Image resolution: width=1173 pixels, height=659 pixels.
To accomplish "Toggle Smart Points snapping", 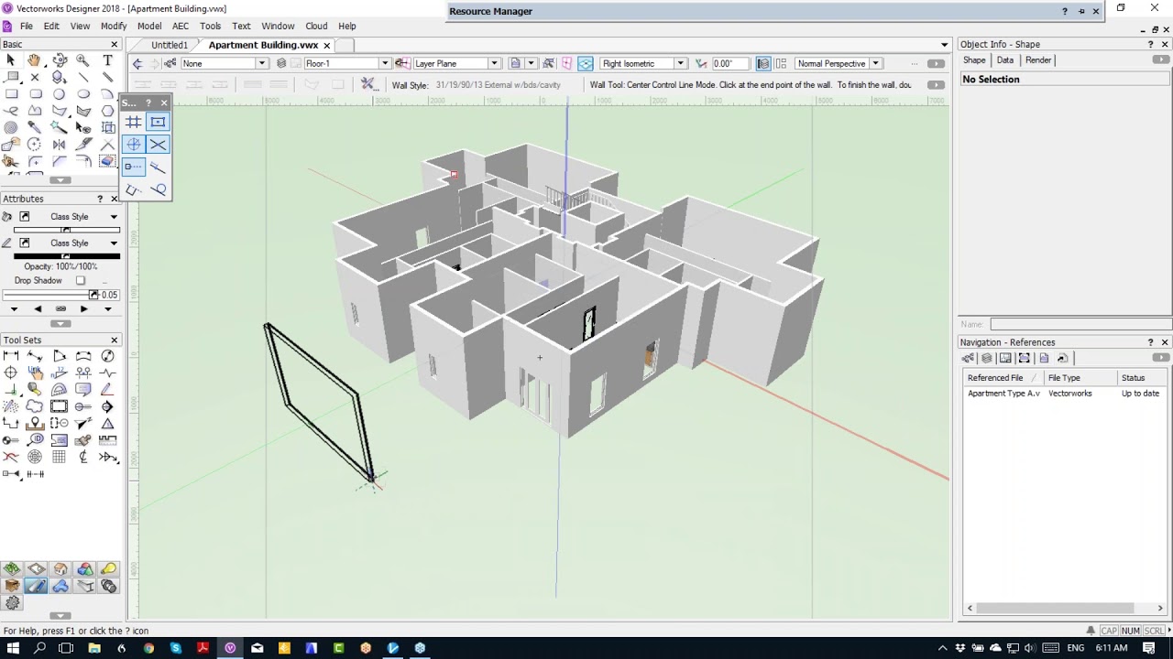I will (134, 167).
